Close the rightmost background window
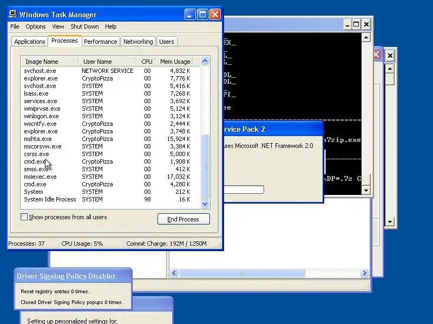The height and width of the screenshot is (324, 433). tap(390, 56)
